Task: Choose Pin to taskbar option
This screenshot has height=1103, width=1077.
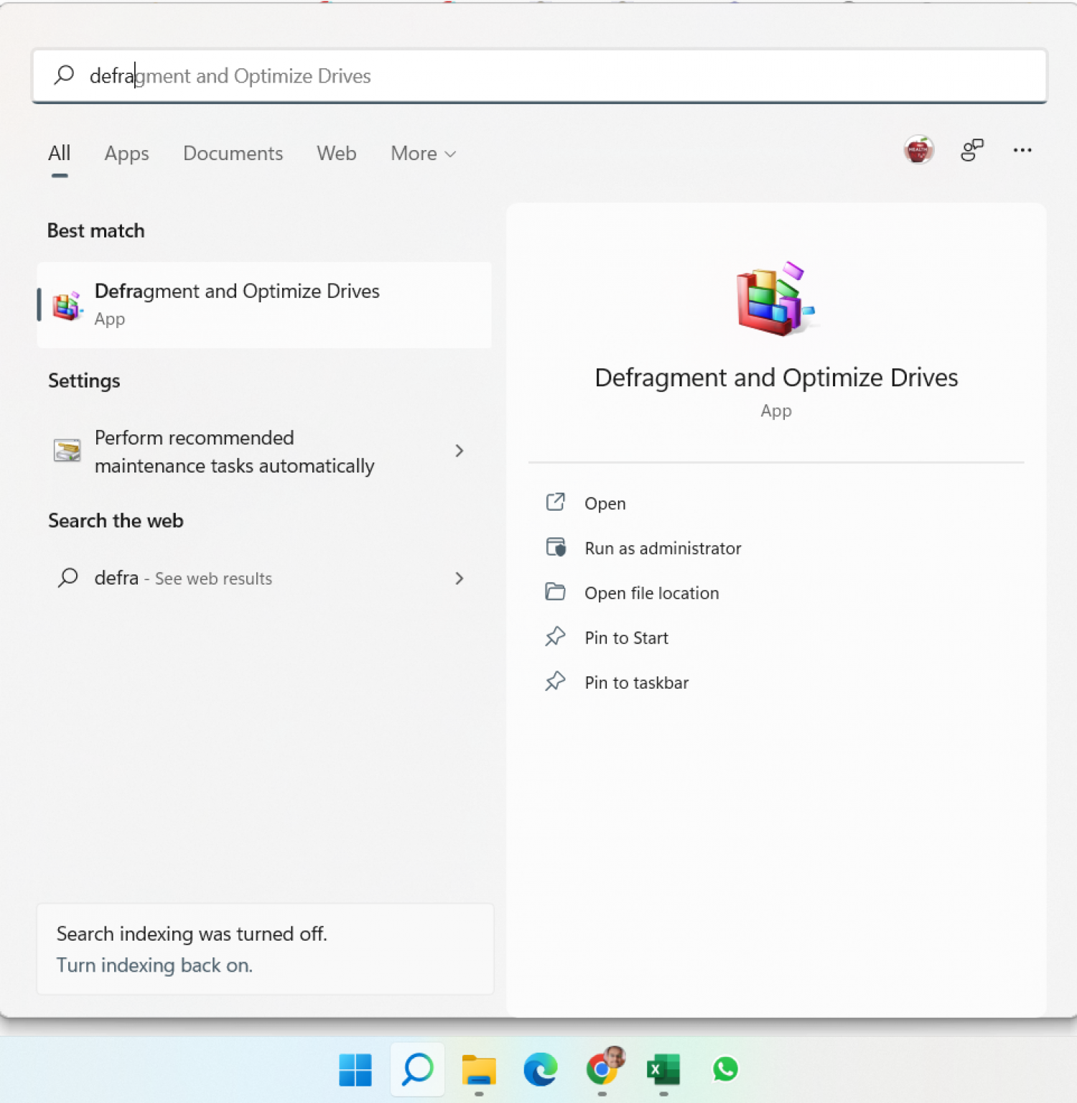Action: pos(636,683)
